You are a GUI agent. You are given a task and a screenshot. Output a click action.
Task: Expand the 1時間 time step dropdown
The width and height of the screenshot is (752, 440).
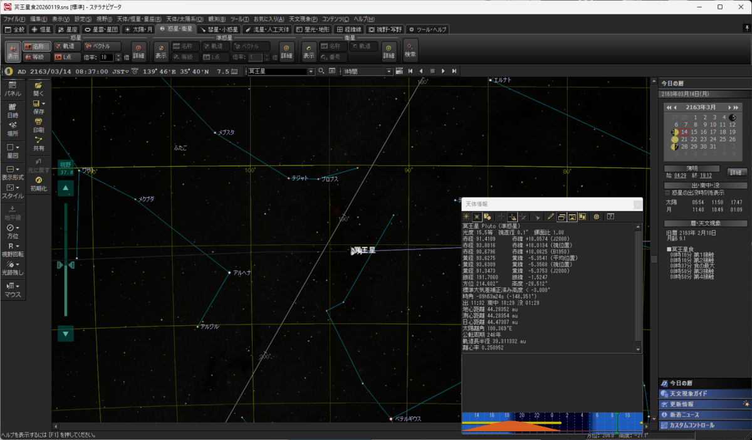pyautogui.click(x=389, y=71)
